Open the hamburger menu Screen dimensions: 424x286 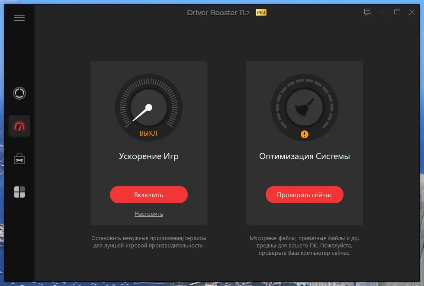[19, 17]
